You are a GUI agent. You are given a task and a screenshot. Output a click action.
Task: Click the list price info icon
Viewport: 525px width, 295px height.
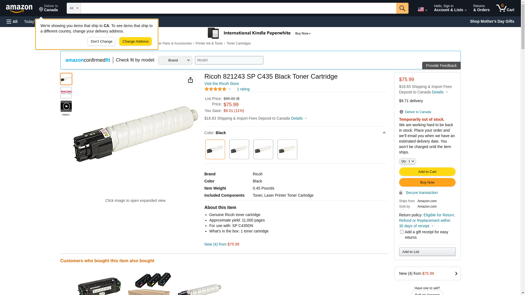tap(238, 99)
